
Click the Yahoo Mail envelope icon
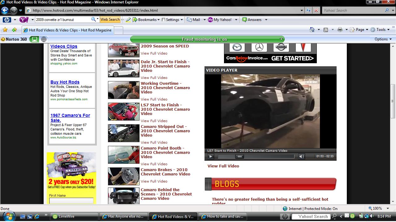(x=189, y=19)
